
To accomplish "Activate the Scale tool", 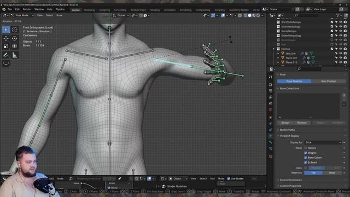I will coord(6,46).
